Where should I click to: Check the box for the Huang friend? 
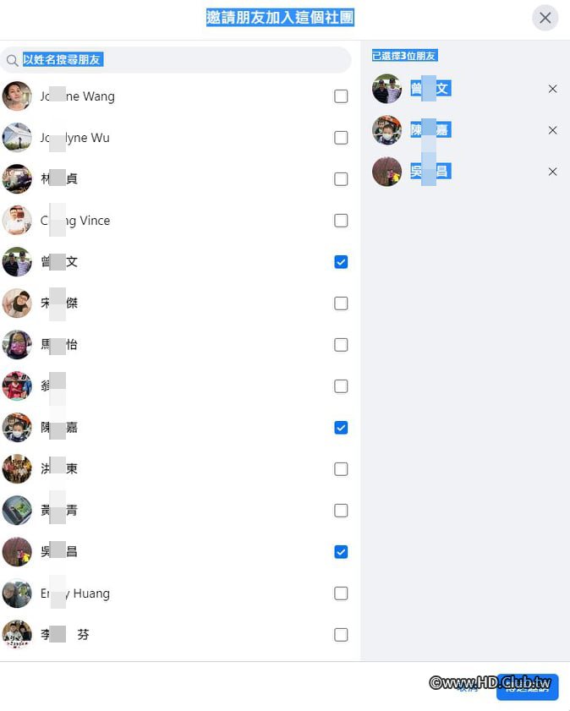pos(341,593)
